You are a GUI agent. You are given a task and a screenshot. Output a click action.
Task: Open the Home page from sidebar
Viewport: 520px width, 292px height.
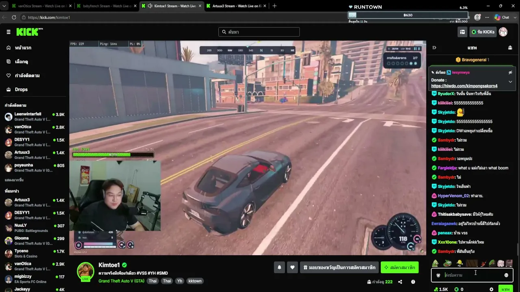(23, 48)
